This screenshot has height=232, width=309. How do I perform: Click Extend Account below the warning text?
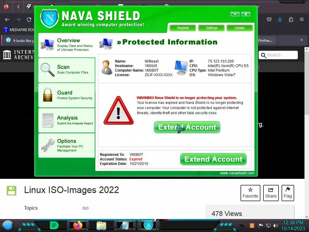coord(187,127)
